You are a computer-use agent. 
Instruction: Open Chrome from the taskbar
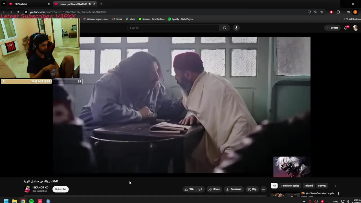(23, 201)
